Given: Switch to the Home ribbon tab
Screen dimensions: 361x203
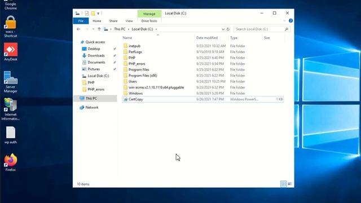Looking at the screenshot, I should coord(97,21).
